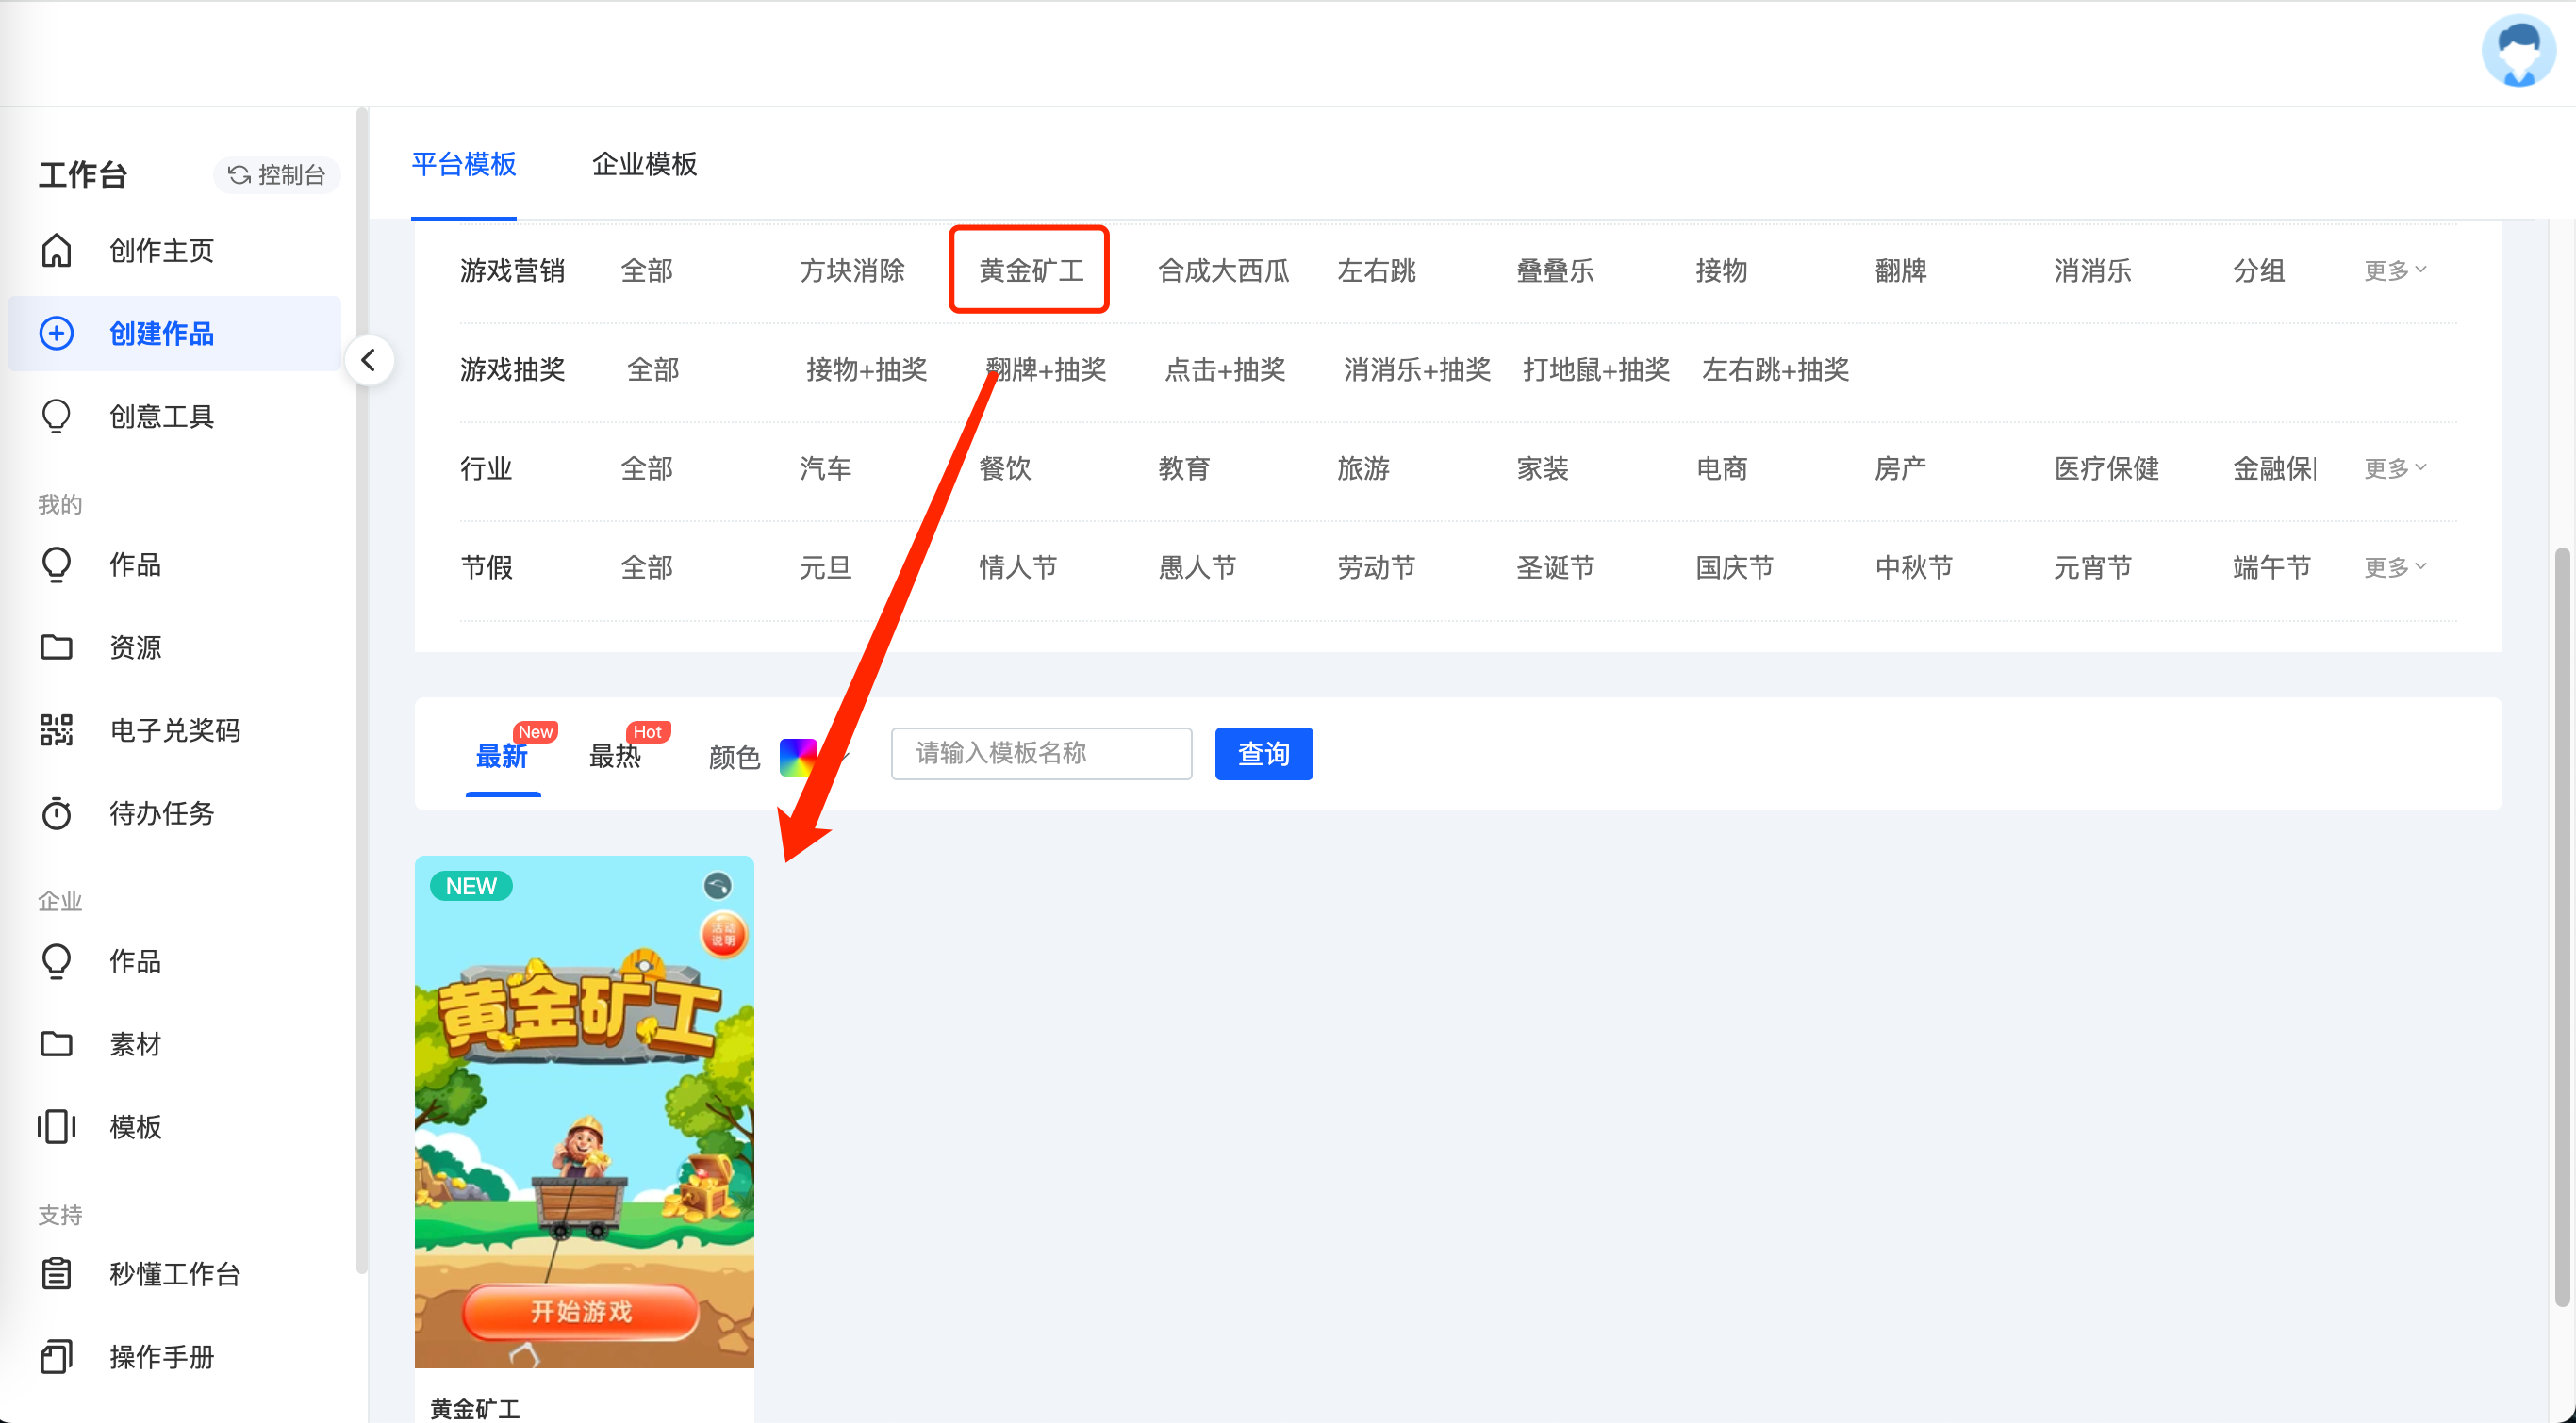
Task: Open 创意工具 via its lightbulb icon
Action: (x=56, y=416)
